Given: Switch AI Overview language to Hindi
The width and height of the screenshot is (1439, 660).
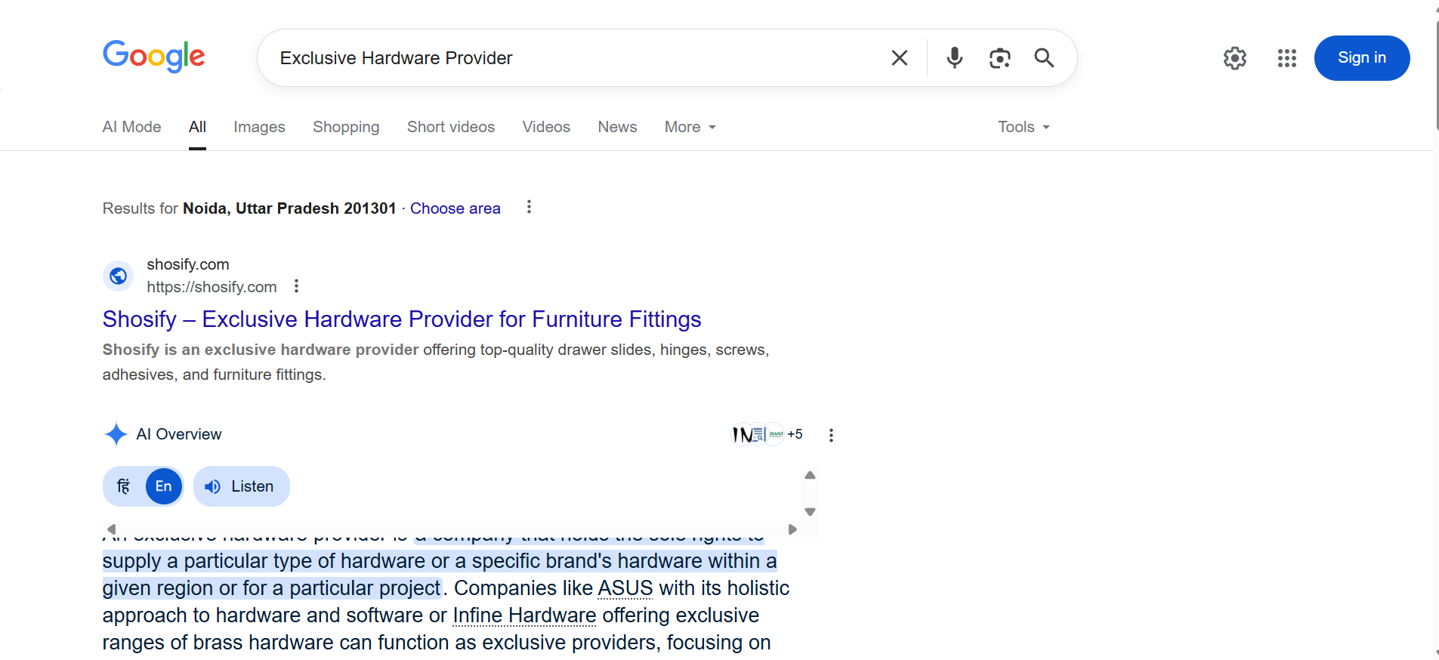Looking at the screenshot, I should click(124, 486).
